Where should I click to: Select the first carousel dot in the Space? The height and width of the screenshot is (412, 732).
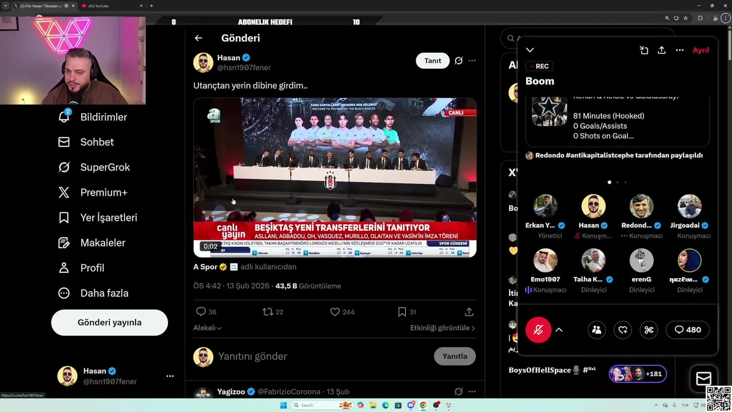(609, 183)
